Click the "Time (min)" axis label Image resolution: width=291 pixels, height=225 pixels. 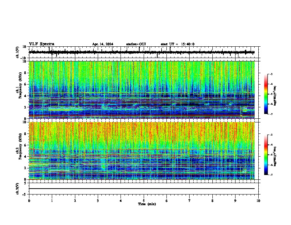pyautogui.click(x=147, y=204)
